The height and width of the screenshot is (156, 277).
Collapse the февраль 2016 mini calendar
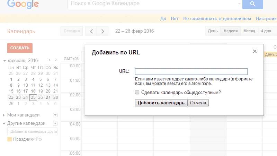point(5,61)
